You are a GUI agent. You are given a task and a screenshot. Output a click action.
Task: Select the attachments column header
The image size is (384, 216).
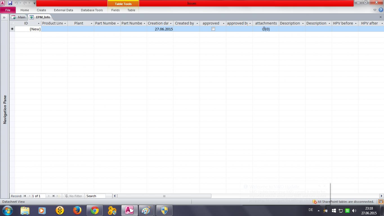266,23
